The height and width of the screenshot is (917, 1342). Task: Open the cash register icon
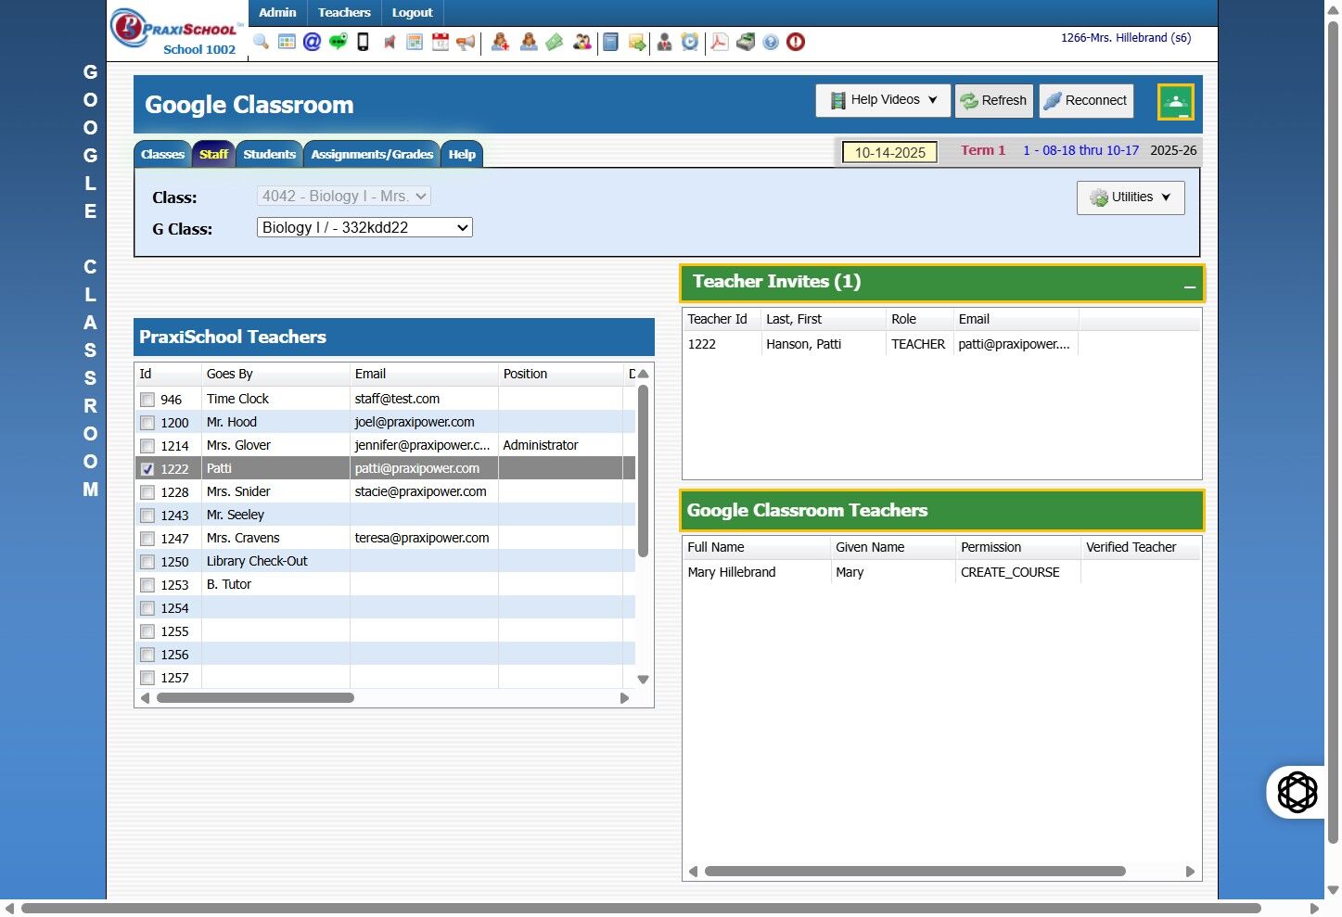(x=746, y=42)
